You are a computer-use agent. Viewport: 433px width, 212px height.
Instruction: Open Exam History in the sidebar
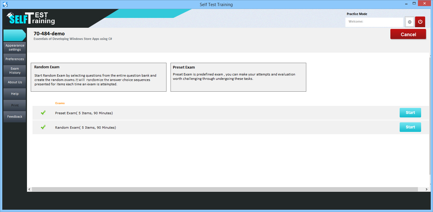15,71
